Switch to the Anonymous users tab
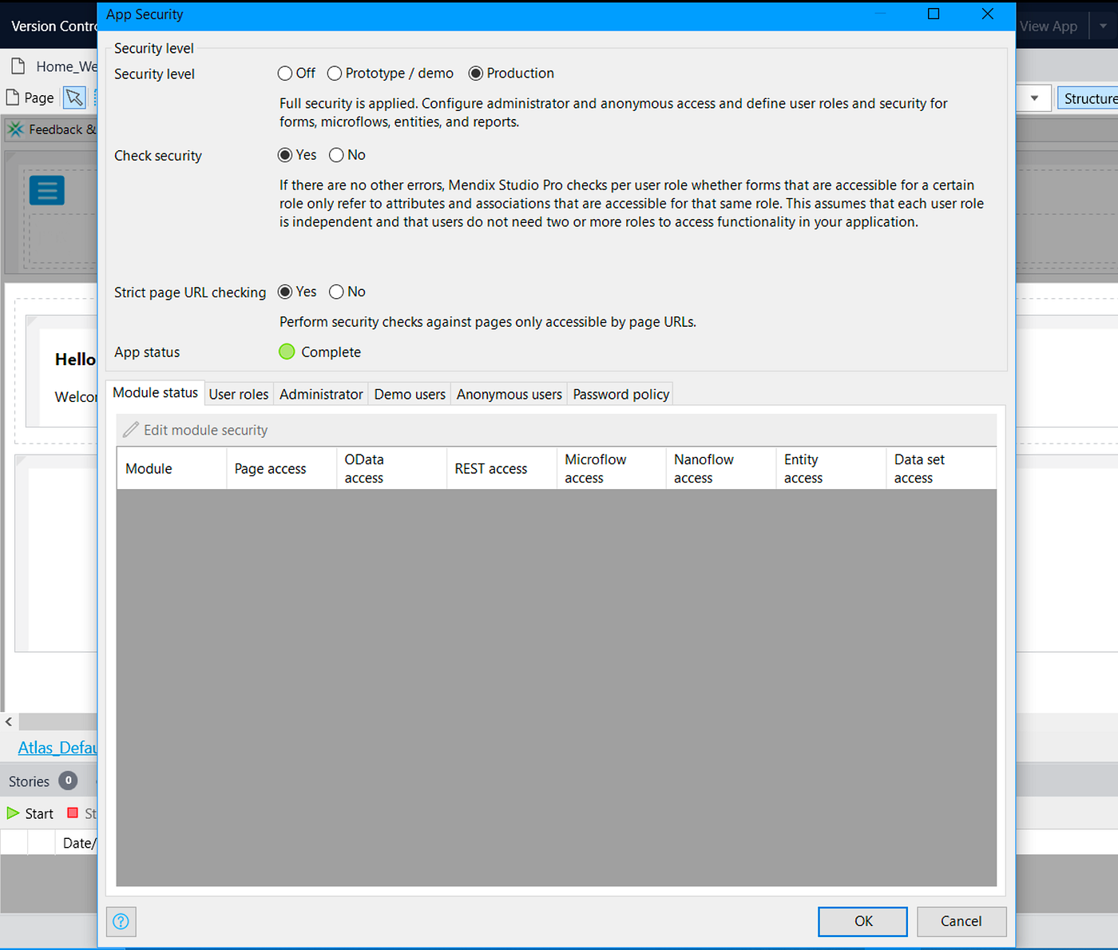 point(509,393)
